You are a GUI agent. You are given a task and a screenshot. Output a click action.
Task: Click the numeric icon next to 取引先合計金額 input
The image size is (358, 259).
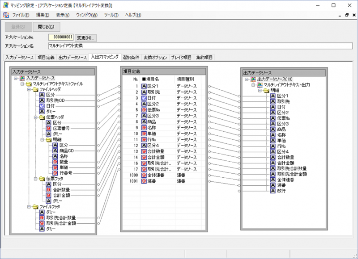pyautogui.click(x=42, y=223)
